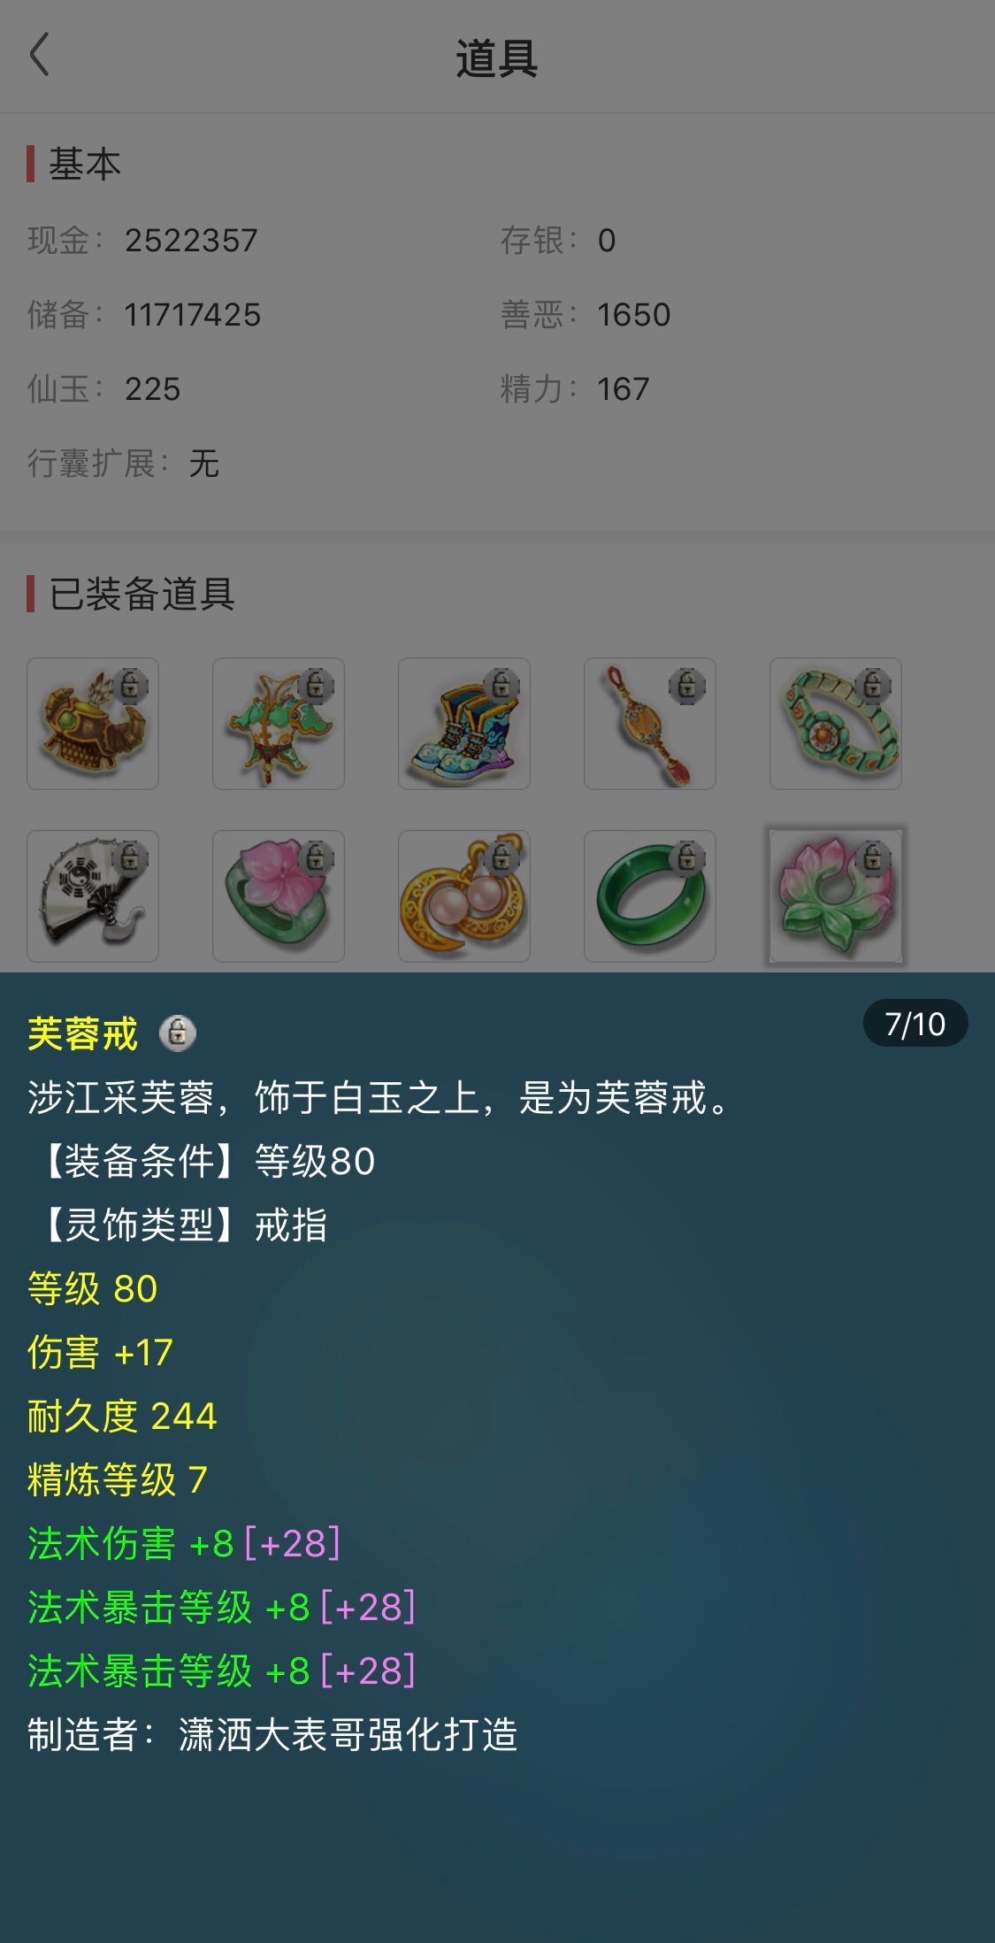995x1943 pixels.
Task: Tap the 行囊扩展 value field
Action: pos(203,464)
